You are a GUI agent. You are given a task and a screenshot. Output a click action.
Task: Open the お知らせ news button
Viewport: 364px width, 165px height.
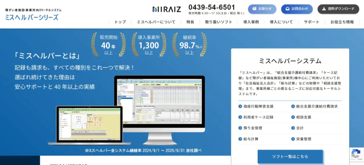pos(262,9)
